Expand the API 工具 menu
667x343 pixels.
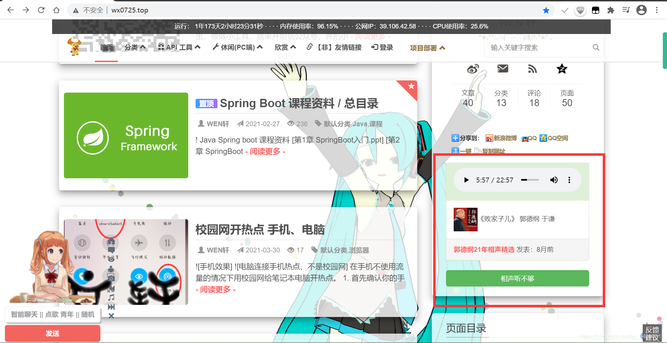coord(179,47)
